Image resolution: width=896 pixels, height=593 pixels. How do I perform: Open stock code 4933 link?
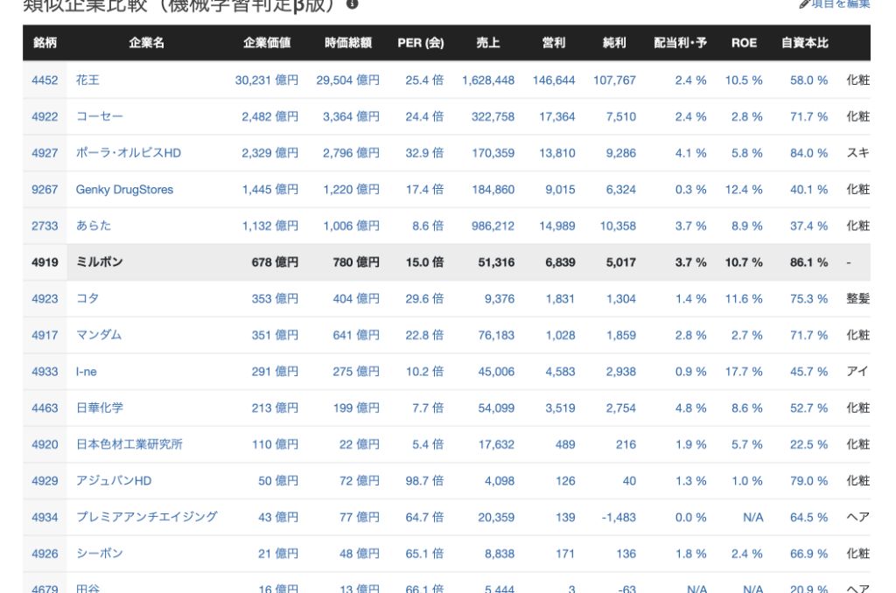tap(45, 372)
